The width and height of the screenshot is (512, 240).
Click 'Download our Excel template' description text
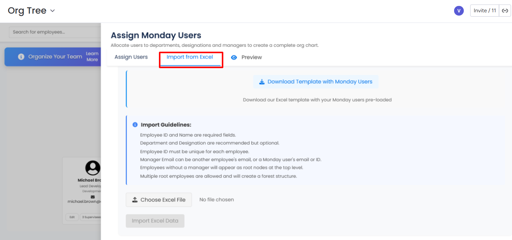tap(317, 100)
